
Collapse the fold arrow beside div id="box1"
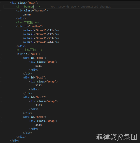tap(1, 58)
